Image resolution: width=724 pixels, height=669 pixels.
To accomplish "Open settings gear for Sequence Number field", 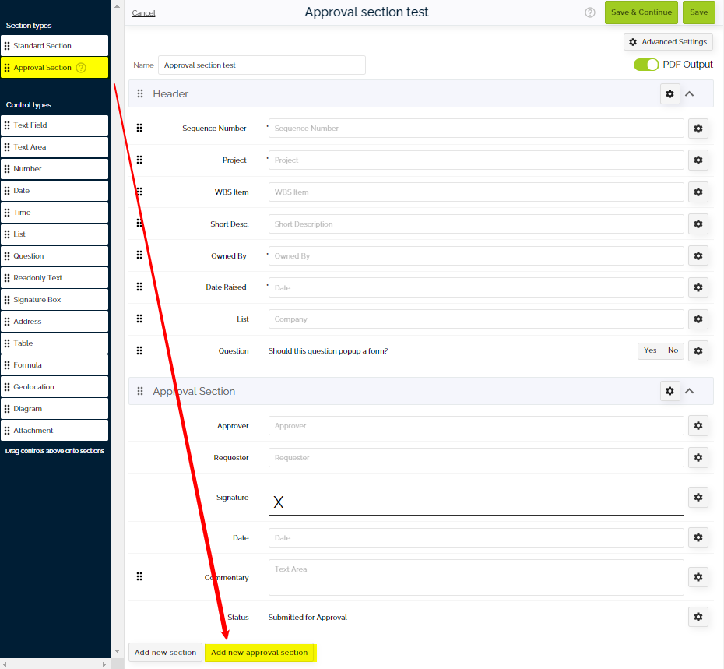I will (698, 128).
